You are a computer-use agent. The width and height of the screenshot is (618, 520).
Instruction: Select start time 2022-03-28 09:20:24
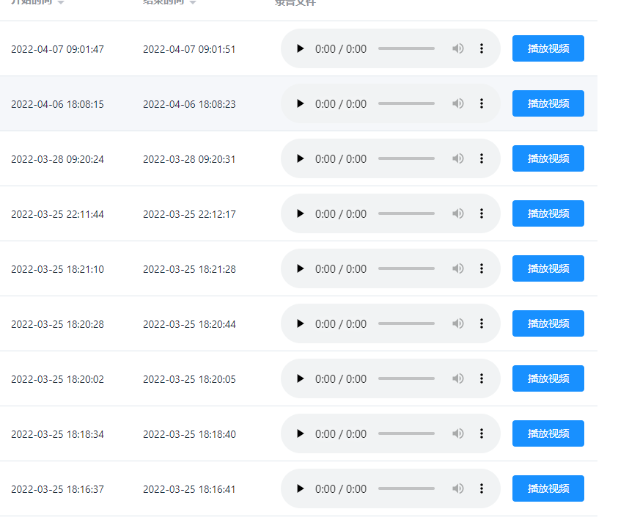57,159
